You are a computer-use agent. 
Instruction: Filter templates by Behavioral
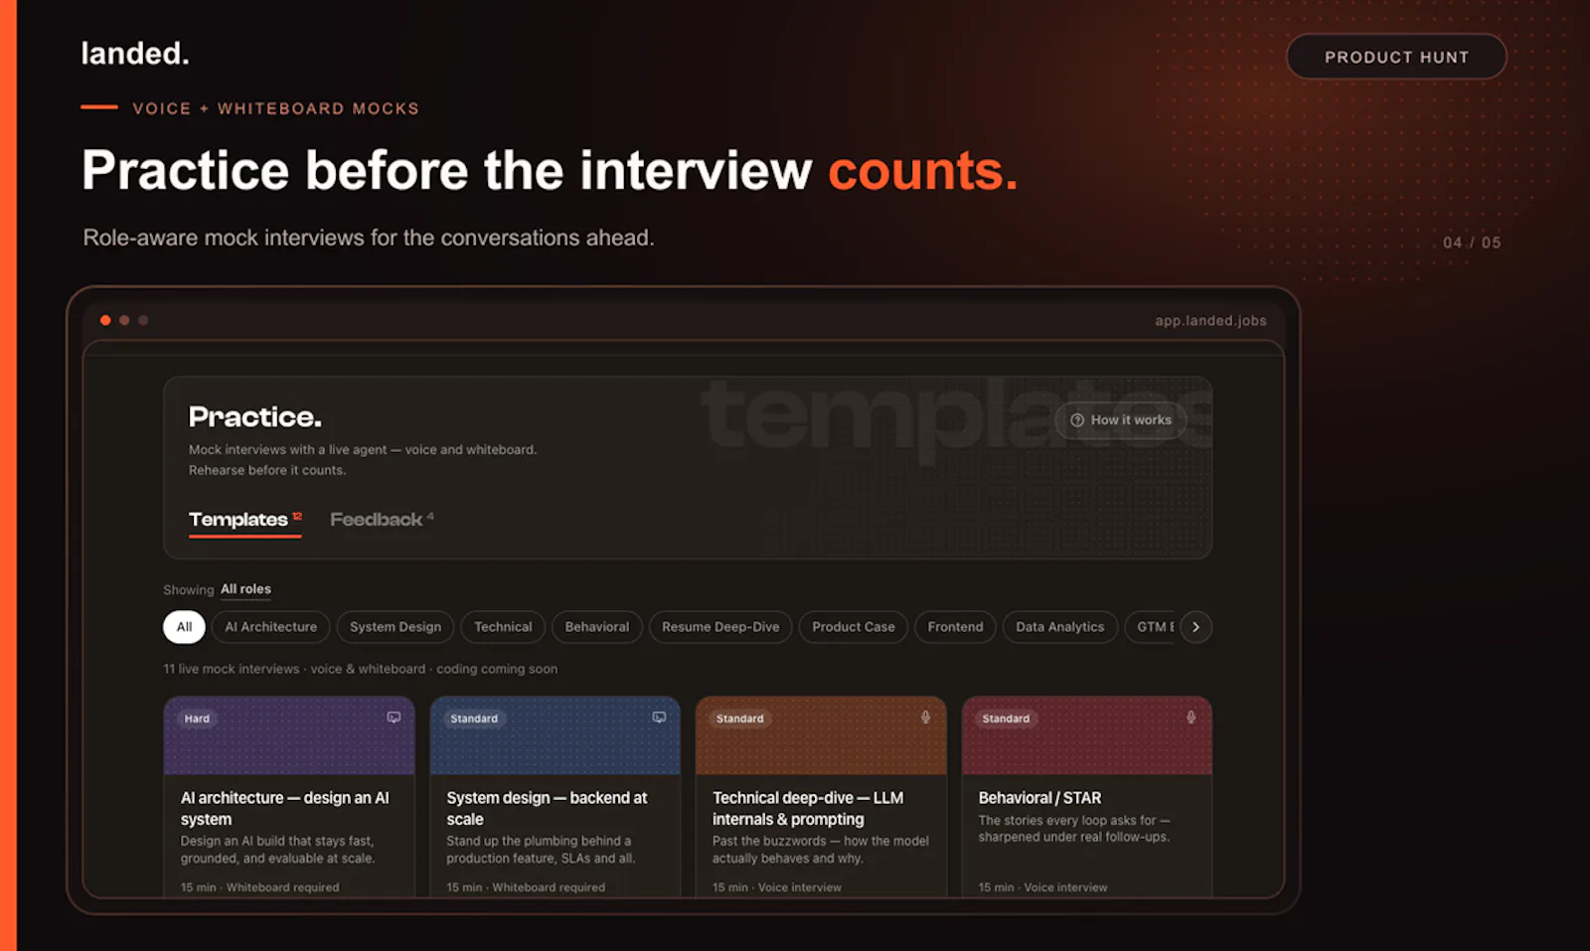click(x=597, y=627)
